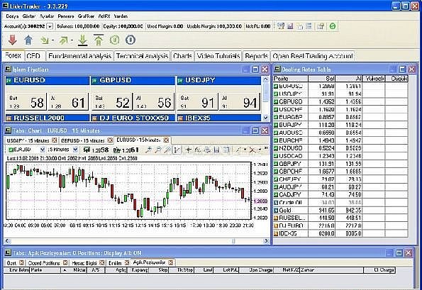
Task: Switch to the Technical analysis tab
Action: click(x=142, y=56)
